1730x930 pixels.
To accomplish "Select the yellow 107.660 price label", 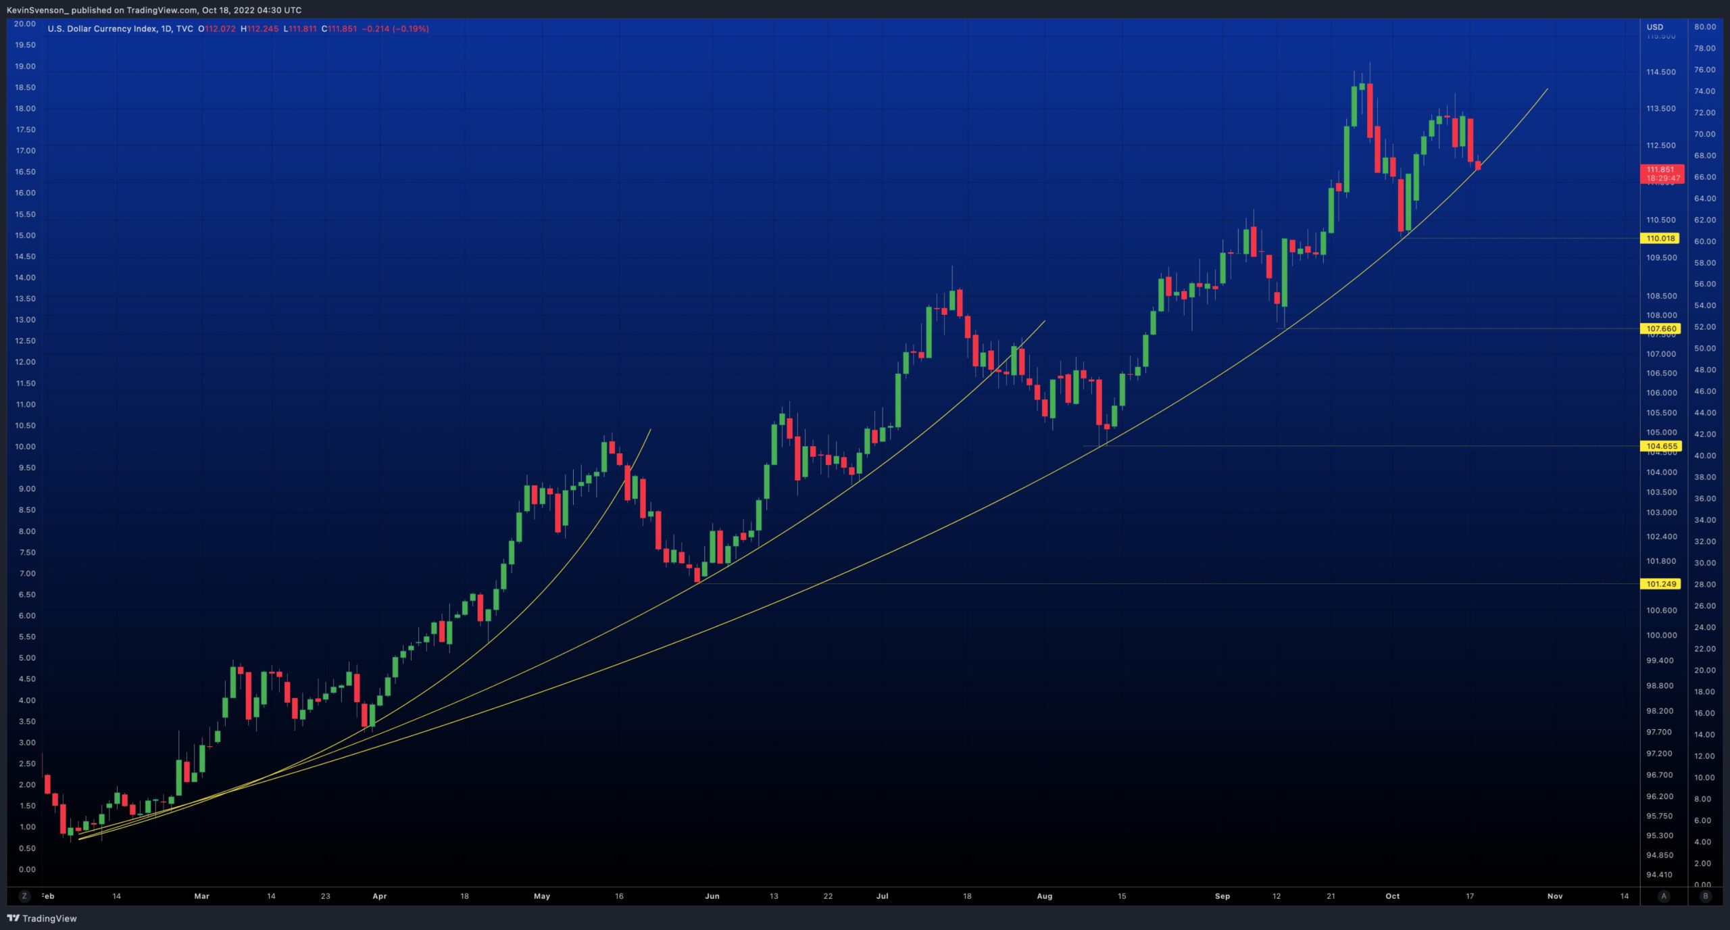I will click(1660, 329).
